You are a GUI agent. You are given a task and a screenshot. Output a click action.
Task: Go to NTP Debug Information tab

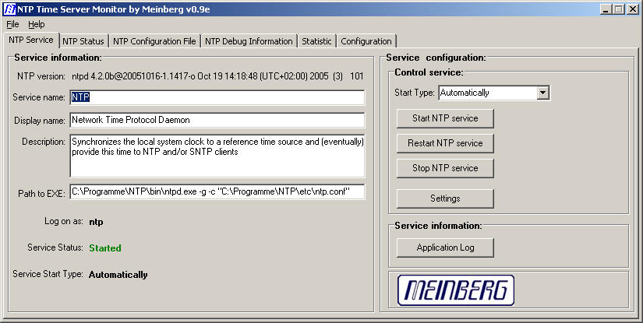tap(249, 41)
